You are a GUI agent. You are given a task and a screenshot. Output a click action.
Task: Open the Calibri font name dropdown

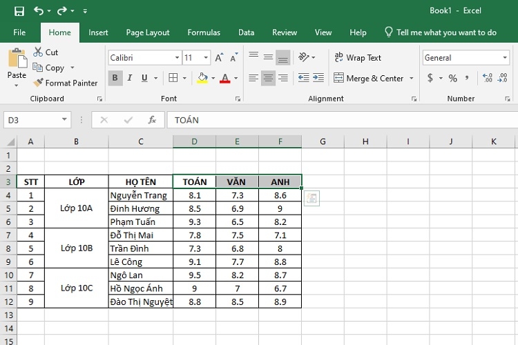coord(177,58)
